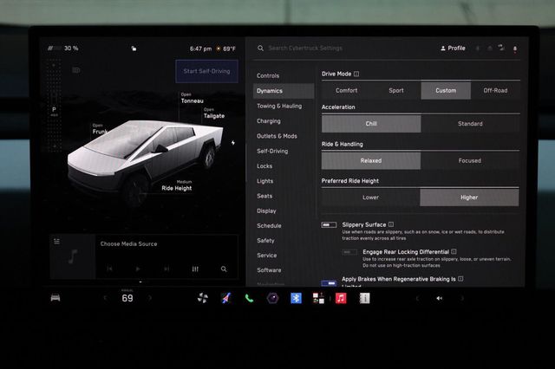This screenshot has width=555, height=369.
Task: Open the Seats settings section
Action: point(284,196)
